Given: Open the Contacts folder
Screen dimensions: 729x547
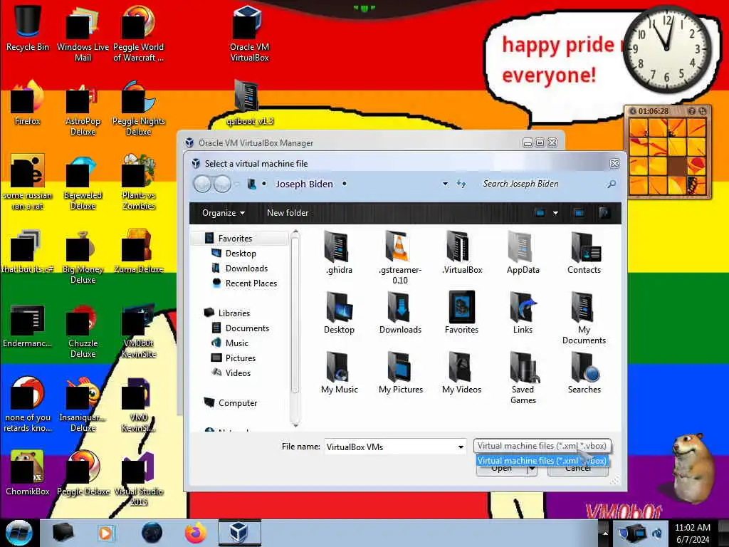Looking at the screenshot, I should [x=584, y=253].
